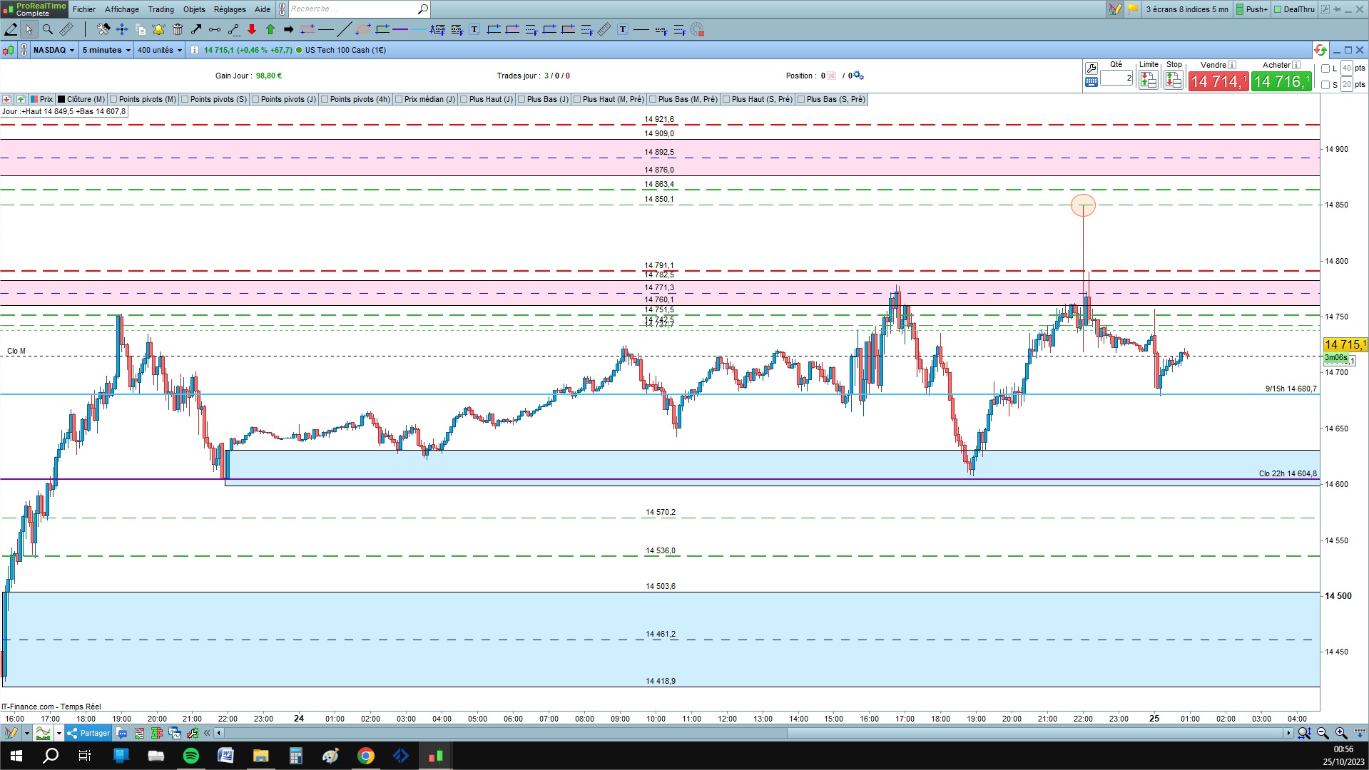Screen dimensions: 1369x770
Task: Expand the 5 minutes timeframe dropdown
Action: [106, 50]
